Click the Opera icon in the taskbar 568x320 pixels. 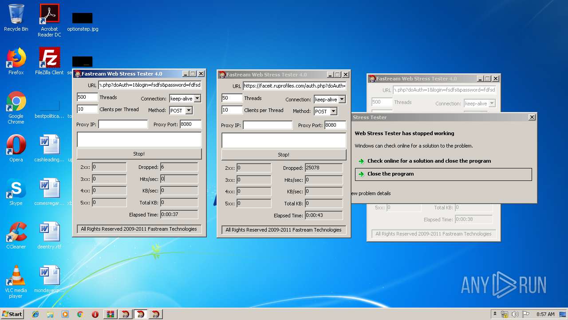(95, 314)
